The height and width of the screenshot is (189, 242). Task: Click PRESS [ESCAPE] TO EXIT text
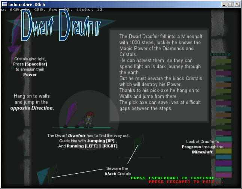point(185,182)
